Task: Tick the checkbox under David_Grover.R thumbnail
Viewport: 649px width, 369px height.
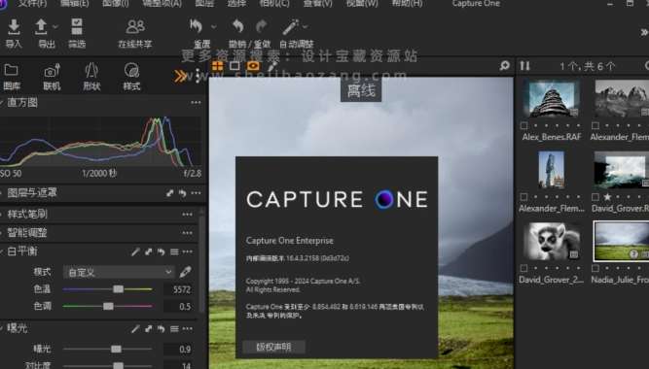Action: tap(595, 197)
